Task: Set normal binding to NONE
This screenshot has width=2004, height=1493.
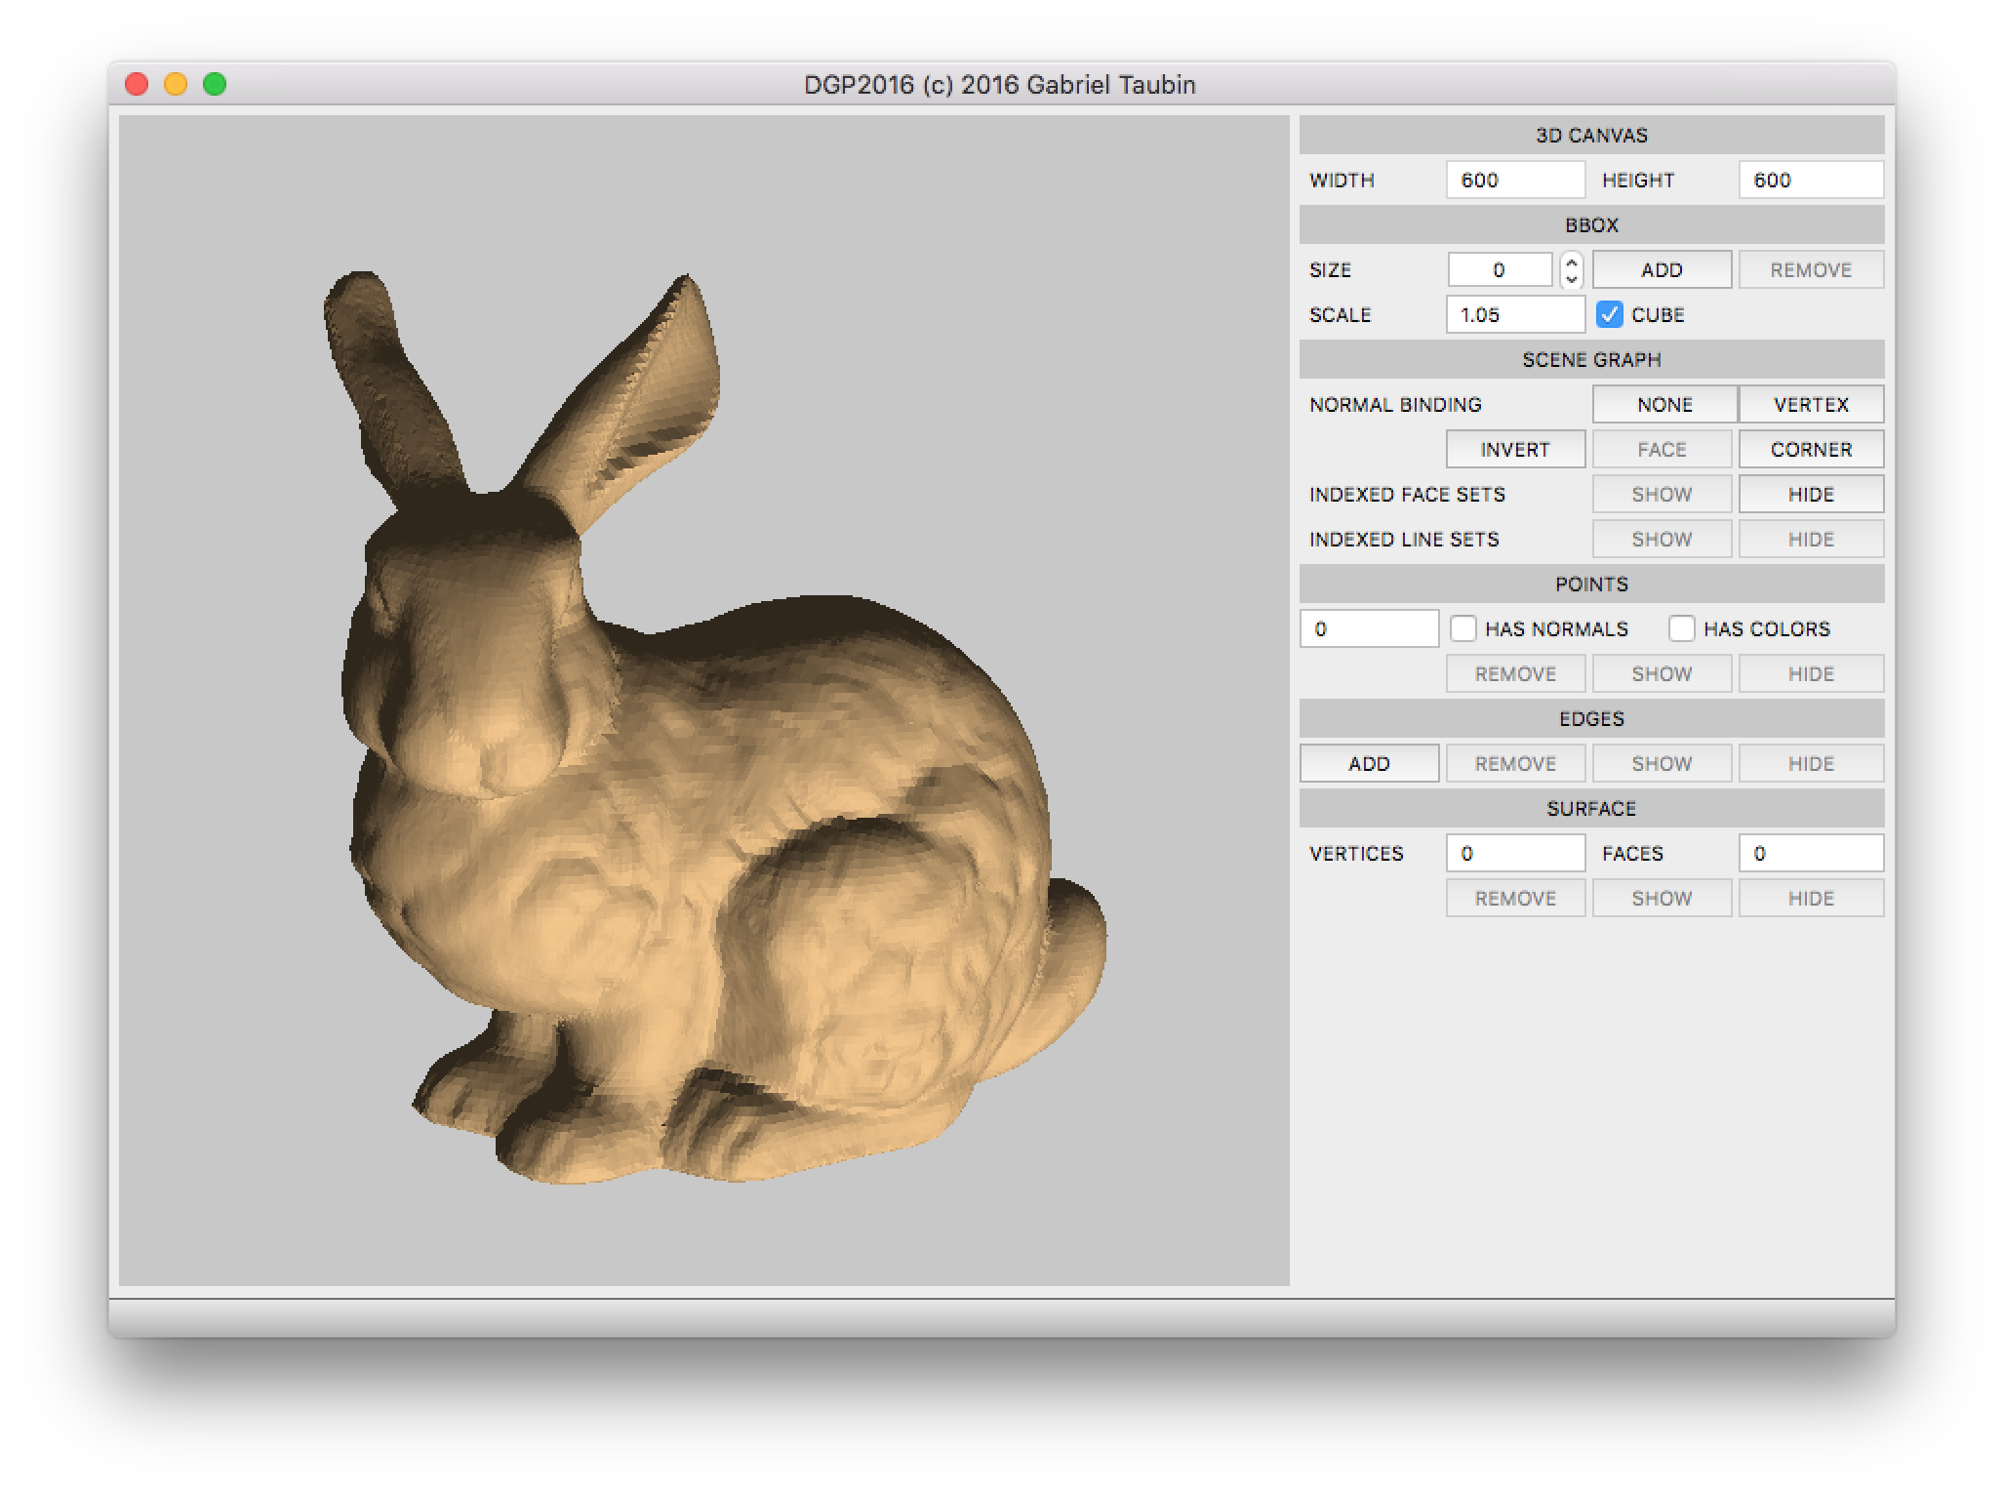Action: [x=1664, y=404]
